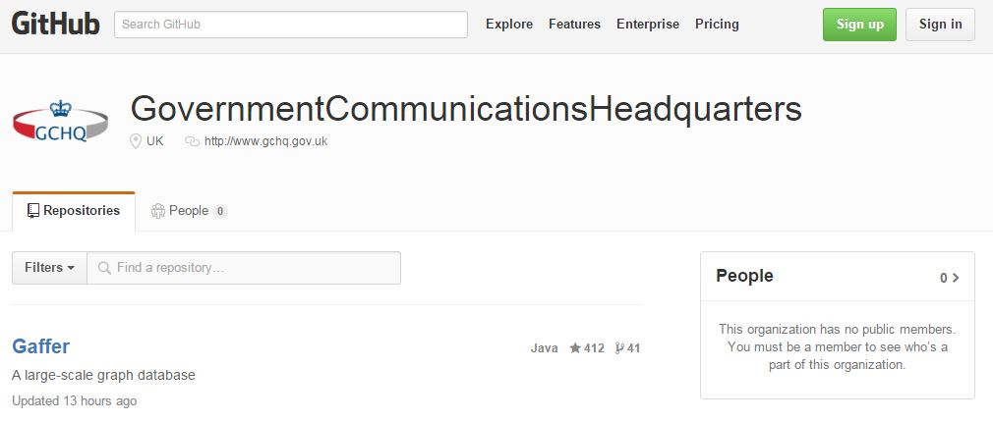Screen dimensions: 993x422
Task: Click the magnifier icon in repository search
Action: point(104,268)
